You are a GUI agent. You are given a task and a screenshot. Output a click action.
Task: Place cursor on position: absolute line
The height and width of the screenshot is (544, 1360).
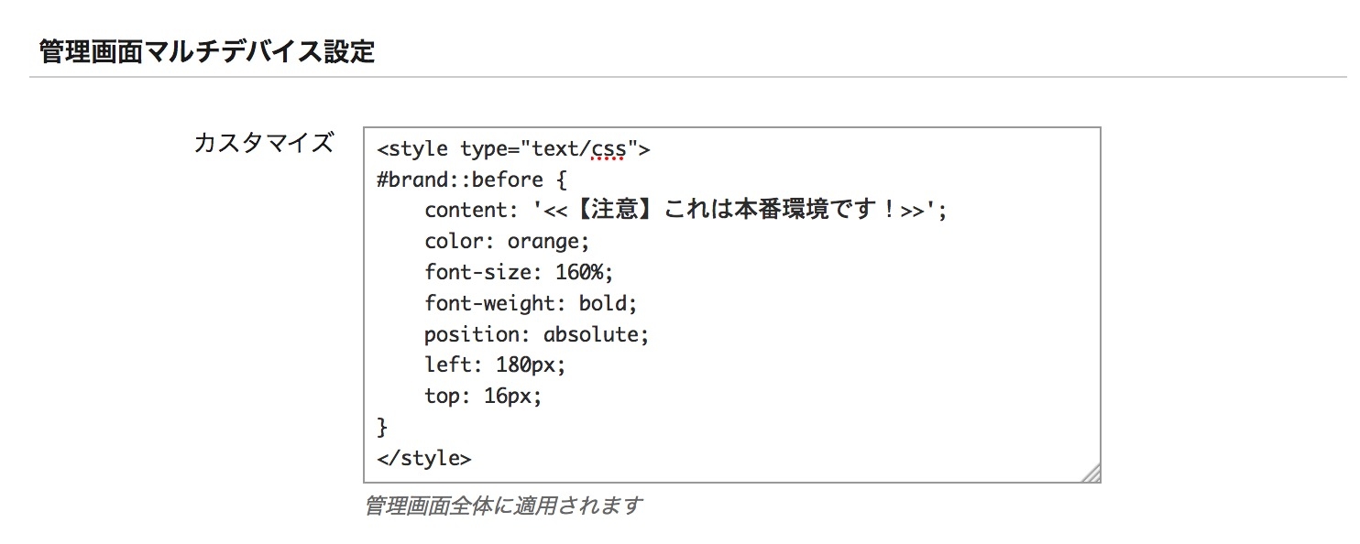(x=537, y=334)
